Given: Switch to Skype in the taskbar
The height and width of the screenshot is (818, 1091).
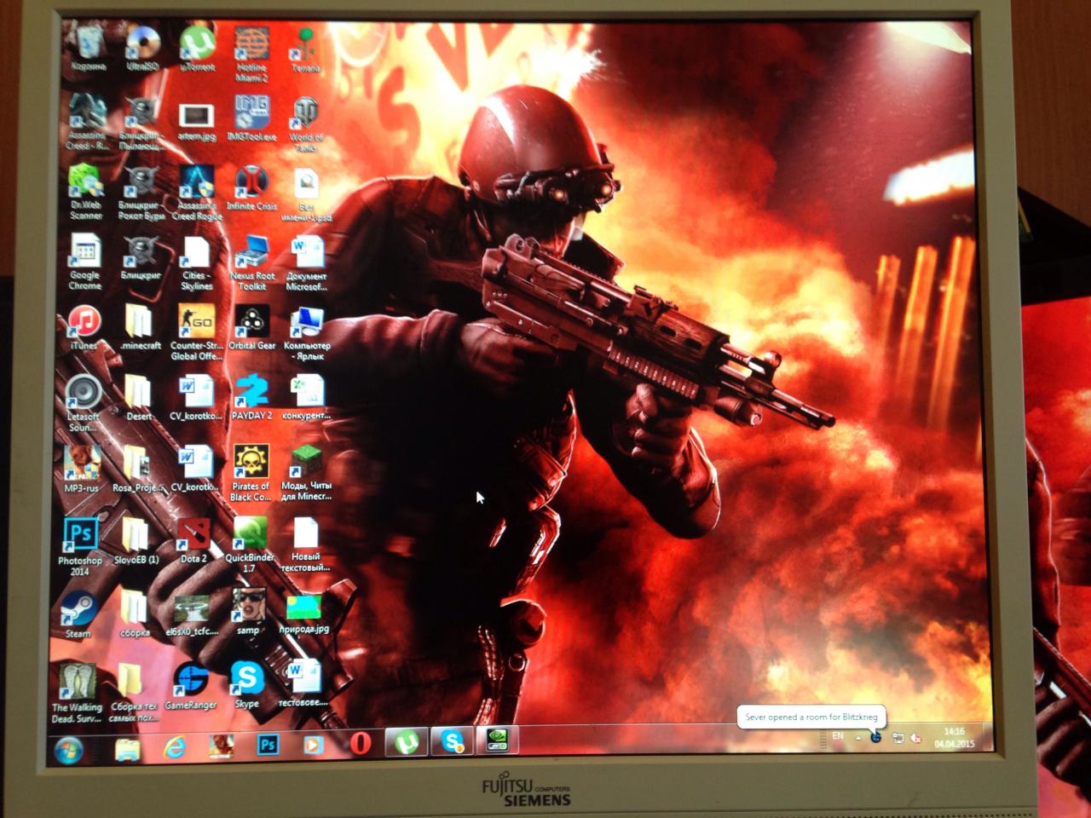Looking at the screenshot, I should [452, 741].
